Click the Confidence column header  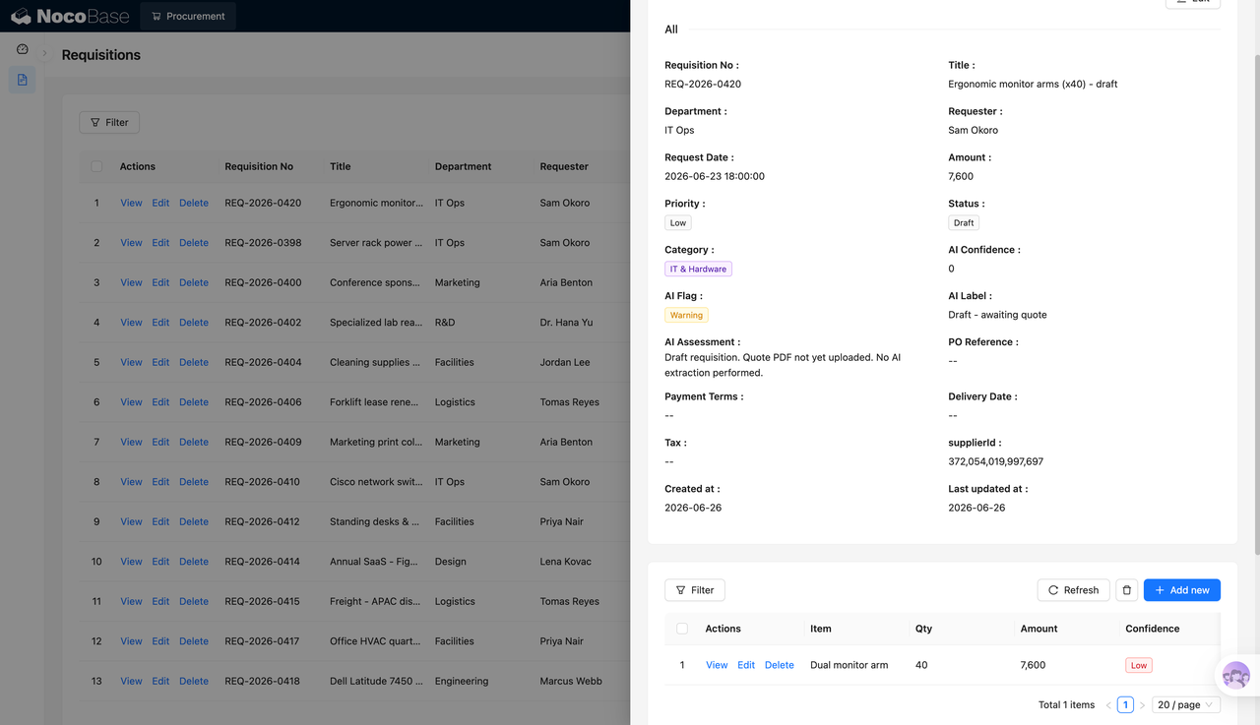(x=1153, y=629)
